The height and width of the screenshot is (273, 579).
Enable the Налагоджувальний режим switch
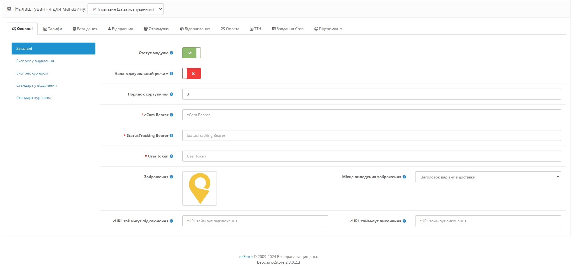pyautogui.click(x=191, y=74)
